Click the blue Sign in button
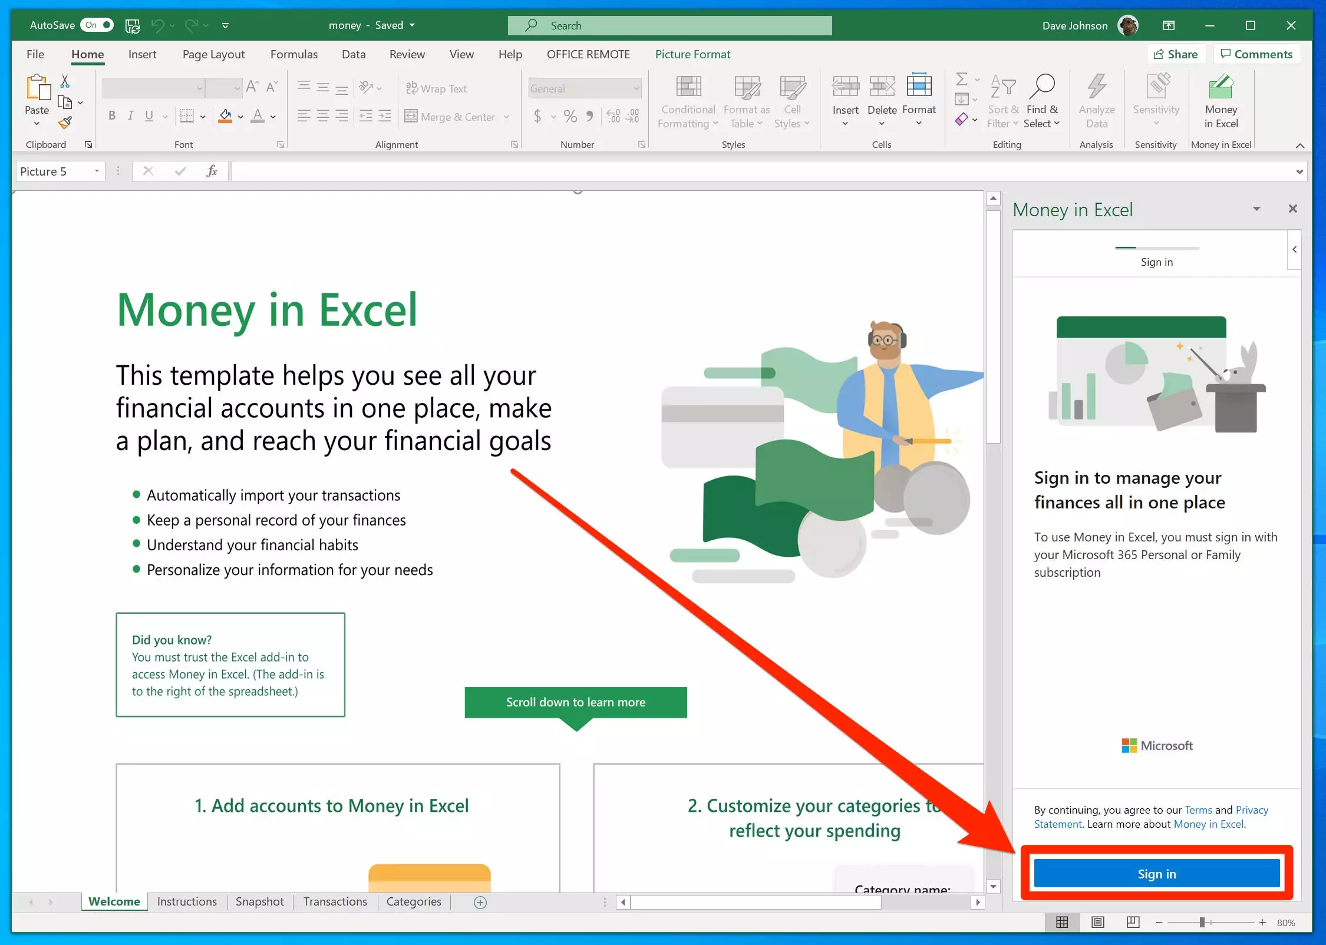1326x945 pixels. (1157, 874)
